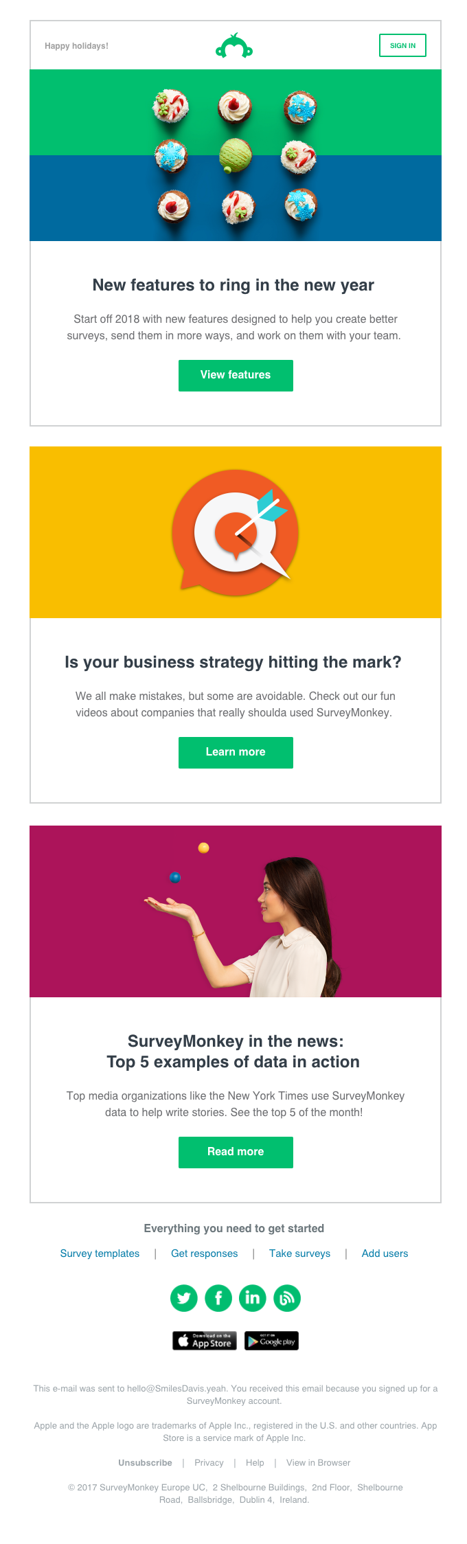This screenshot has width=467, height=1544.
Task: Open the Add users link
Action: [x=385, y=1253]
